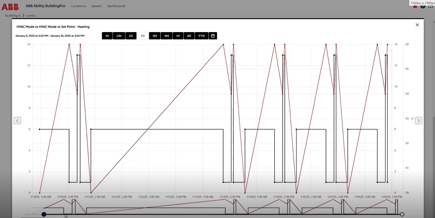Screen dimensions: 435x218
Task: Open the calendar date picker
Action: [213, 36]
